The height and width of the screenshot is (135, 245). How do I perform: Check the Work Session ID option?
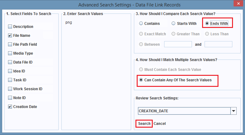click(x=10, y=89)
